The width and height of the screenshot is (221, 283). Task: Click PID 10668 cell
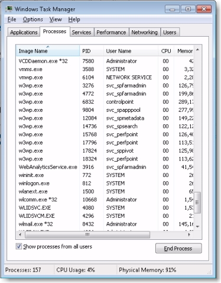tap(90, 200)
